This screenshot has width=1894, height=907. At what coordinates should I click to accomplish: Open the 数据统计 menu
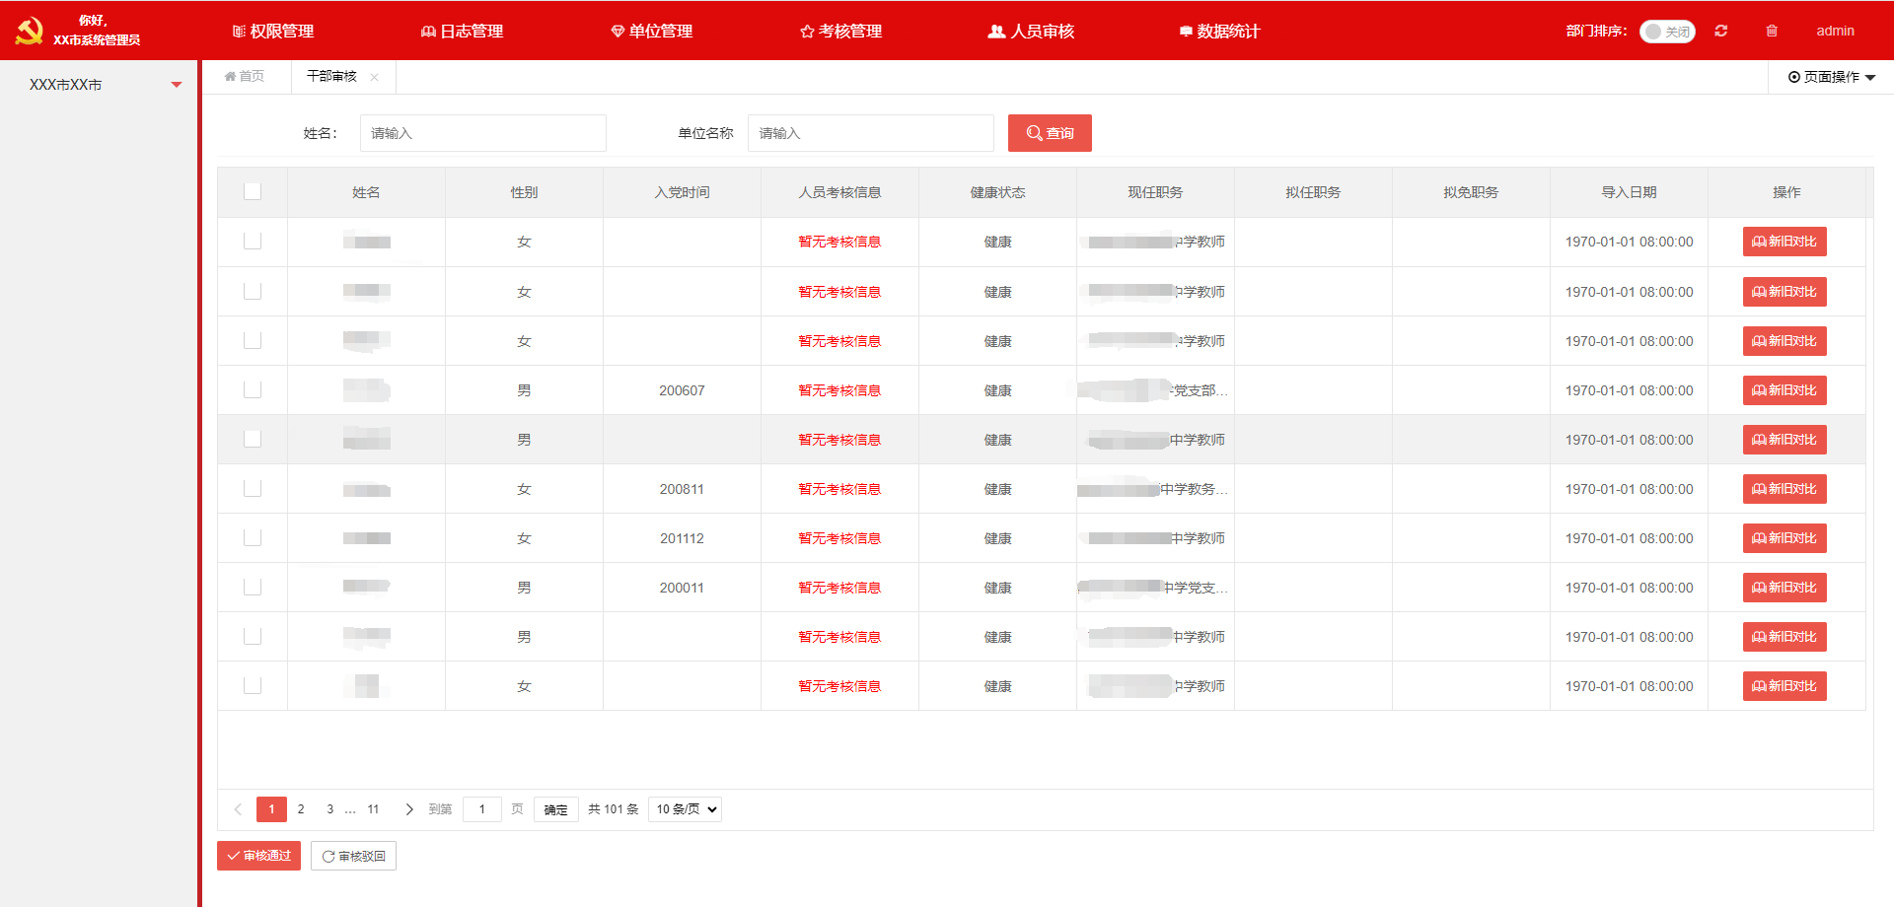pyautogui.click(x=1220, y=32)
